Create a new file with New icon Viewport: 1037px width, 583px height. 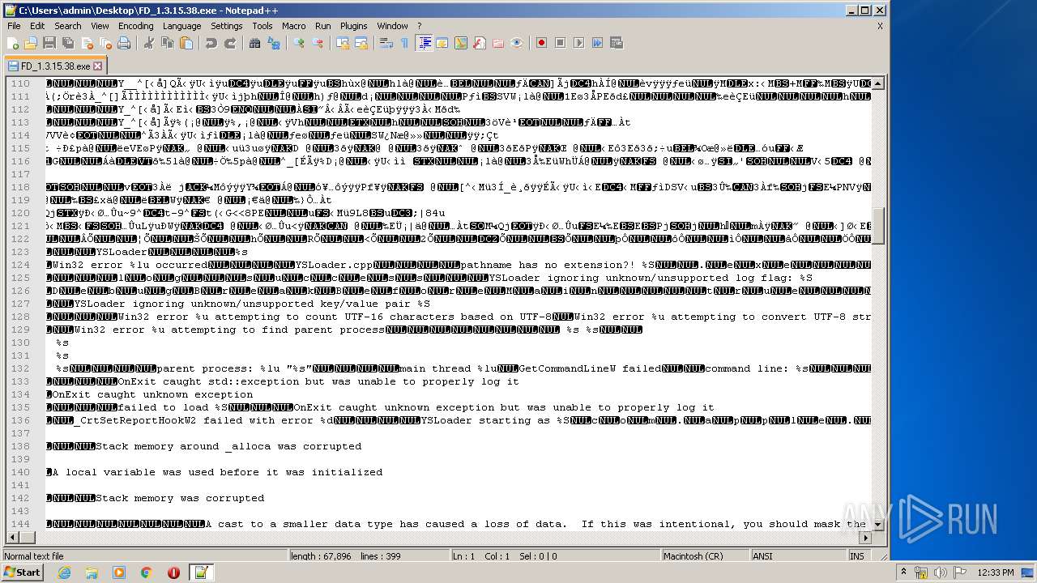13,43
